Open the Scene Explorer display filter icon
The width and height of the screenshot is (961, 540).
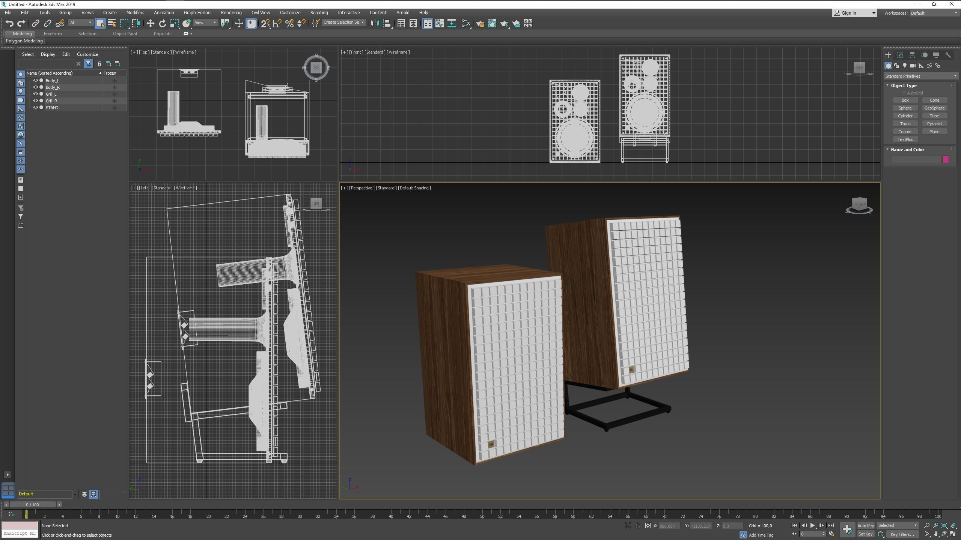88,64
